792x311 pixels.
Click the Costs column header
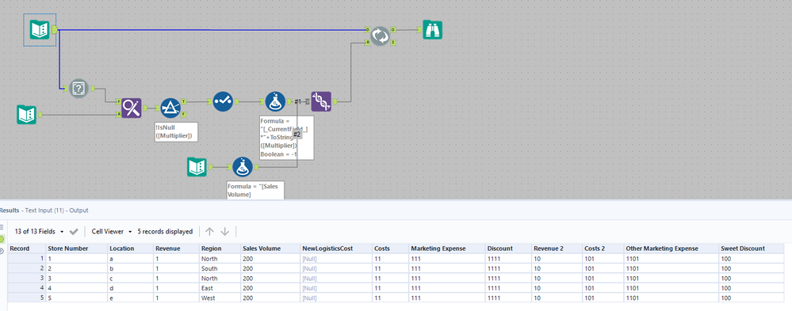(x=390, y=248)
